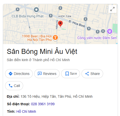Share this place via Share button
The height and width of the screenshot is (116, 120).
(x=92, y=74)
